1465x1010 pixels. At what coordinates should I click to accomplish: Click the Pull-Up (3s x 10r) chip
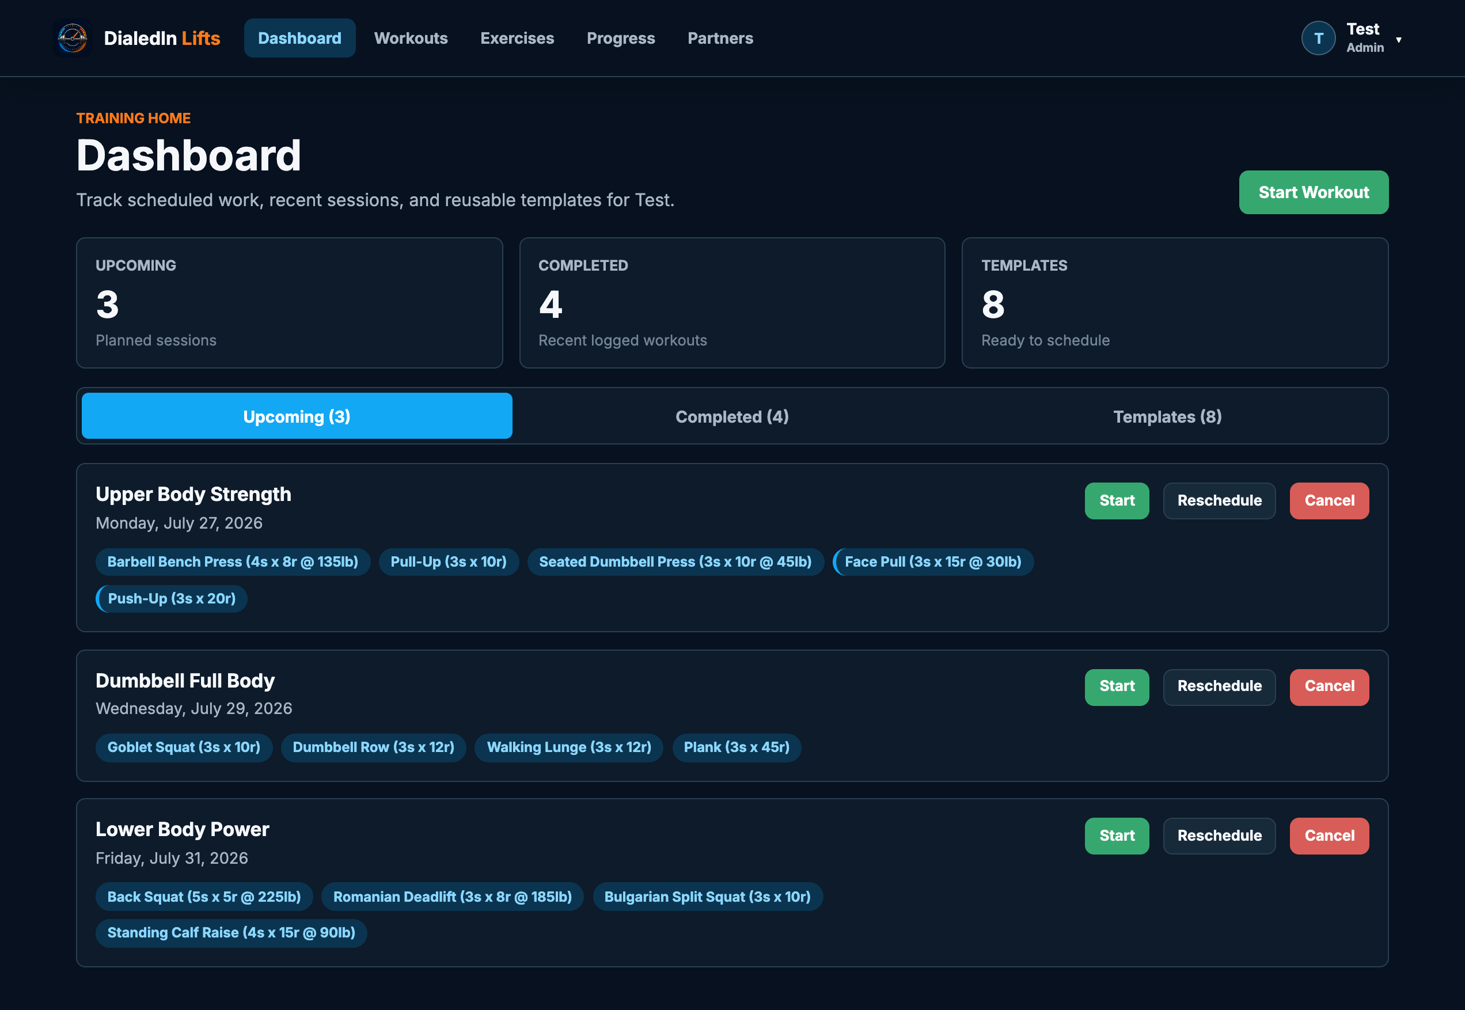(x=449, y=562)
